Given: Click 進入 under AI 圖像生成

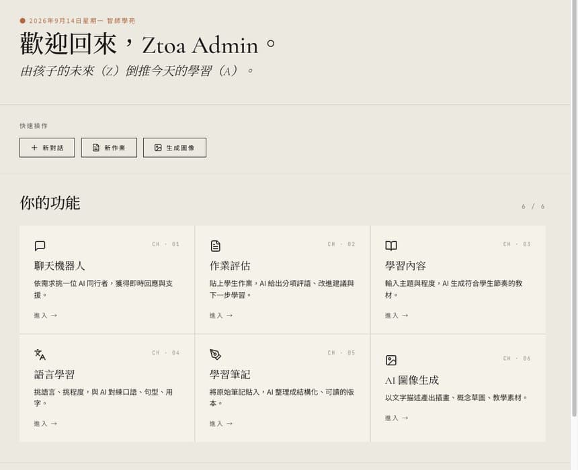Looking at the screenshot, I should coord(397,418).
